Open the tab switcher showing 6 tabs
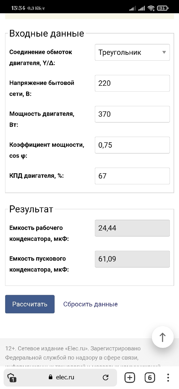The image size is (179, 389). tap(150, 377)
